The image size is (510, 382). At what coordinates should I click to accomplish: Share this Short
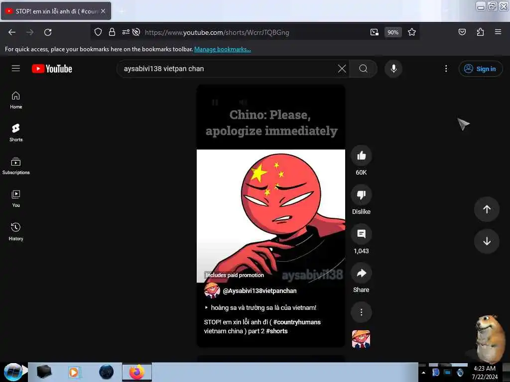[x=361, y=273]
